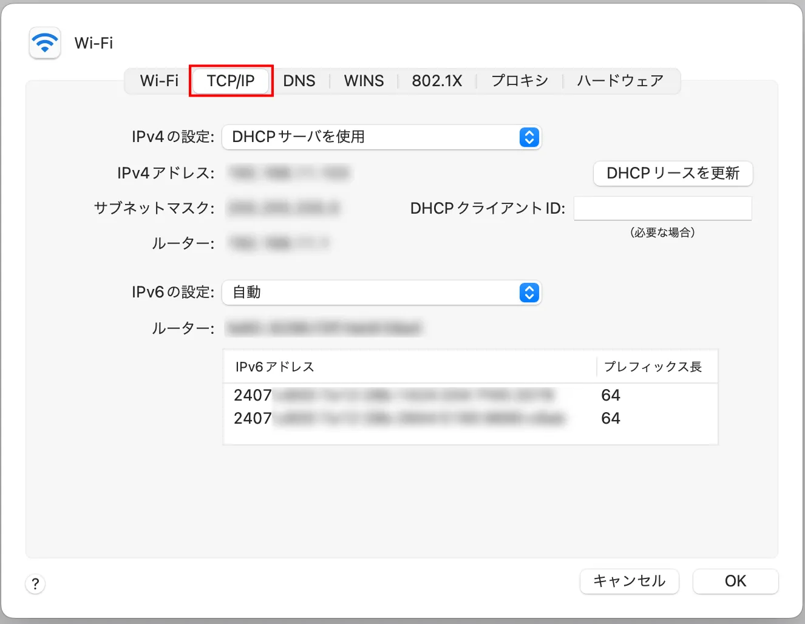Click the プレフィックス長 column header

(x=657, y=367)
